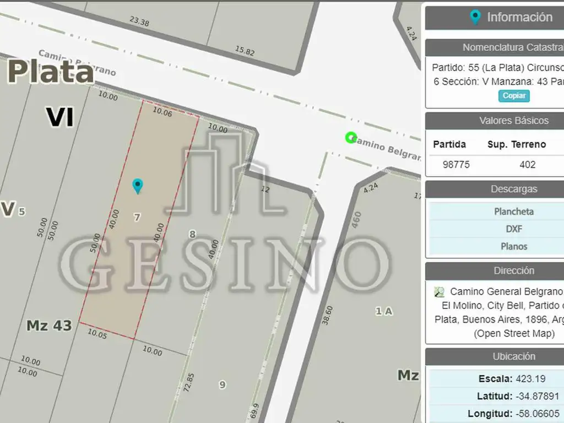564x423 pixels.
Task: Click the map icon beside the Dirección address
Action: point(439,292)
